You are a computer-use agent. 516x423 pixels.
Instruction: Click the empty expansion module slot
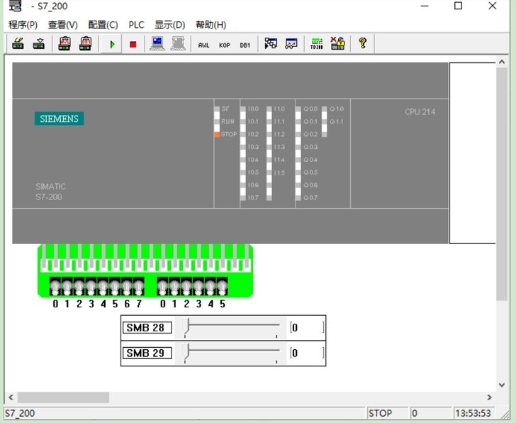pyautogui.click(x=473, y=153)
